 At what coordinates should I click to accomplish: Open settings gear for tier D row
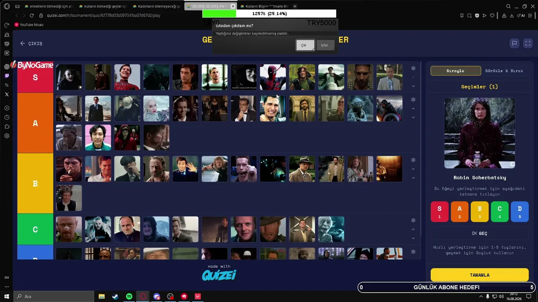413,252
